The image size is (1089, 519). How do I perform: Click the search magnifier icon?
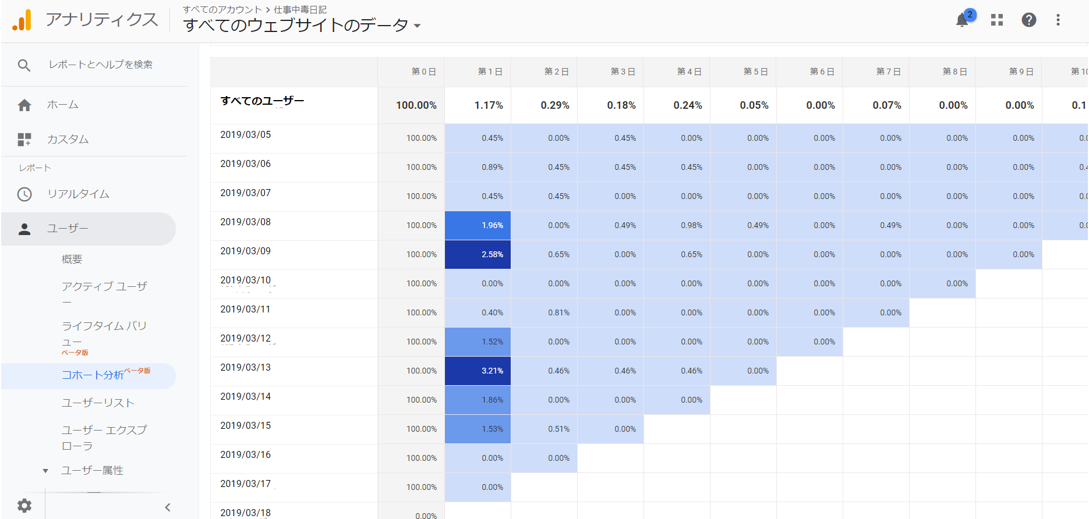(24, 65)
